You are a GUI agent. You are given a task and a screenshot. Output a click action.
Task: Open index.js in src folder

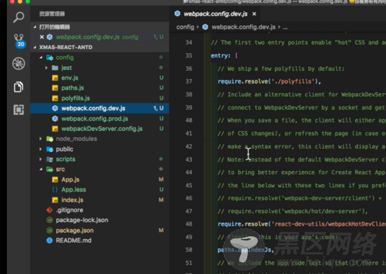pos(72,200)
